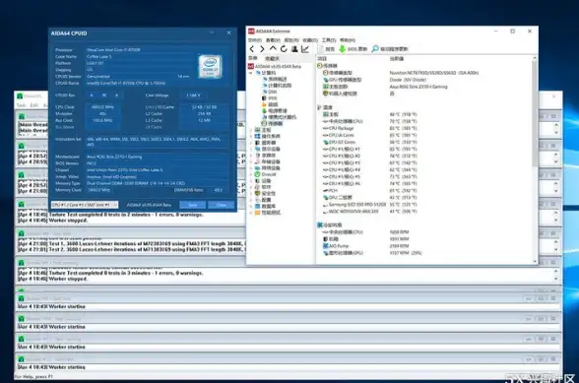
Task: Select 计算机名称 in the tree
Action: point(277,86)
